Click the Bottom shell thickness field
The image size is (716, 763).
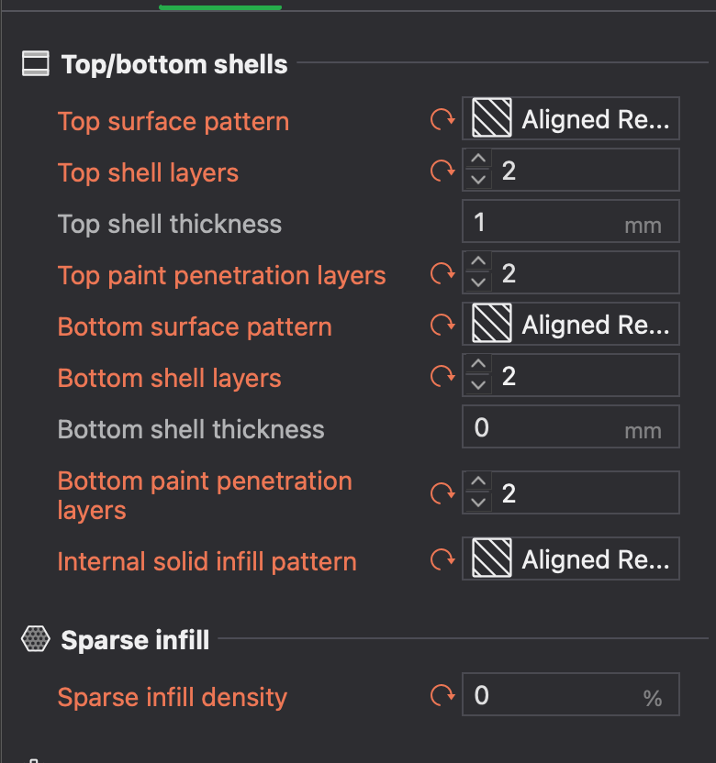(x=570, y=426)
